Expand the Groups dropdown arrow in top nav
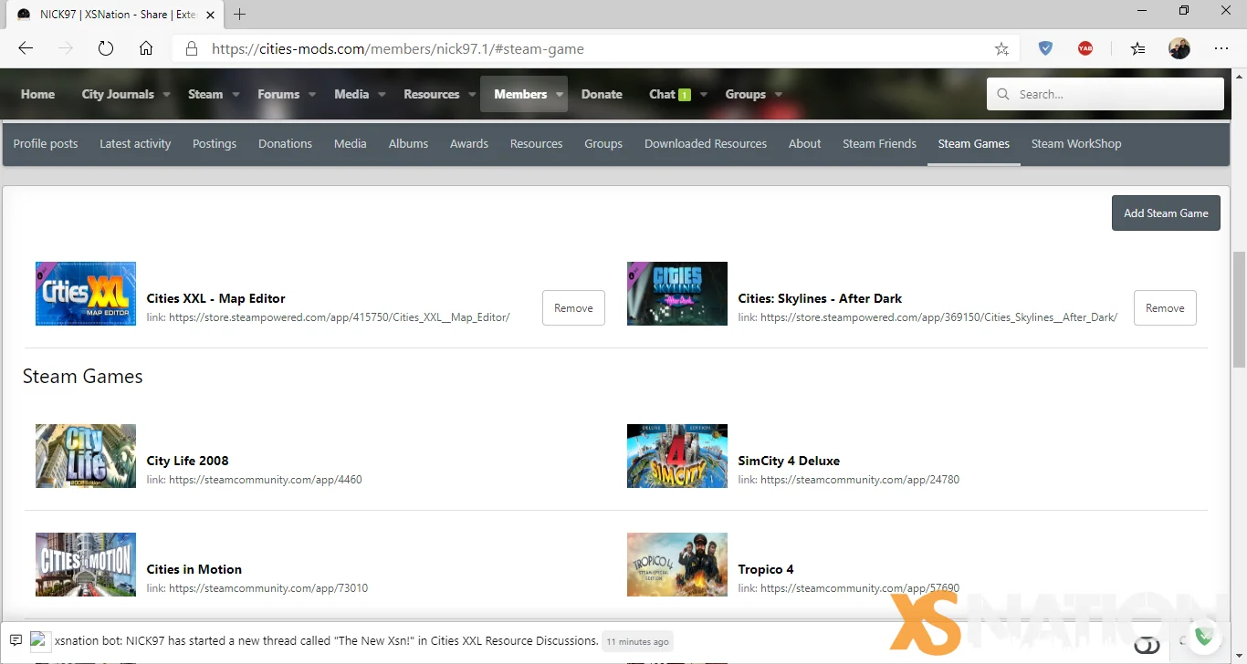Image resolution: width=1247 pixels, height=664 pixels. coord(778,94)
